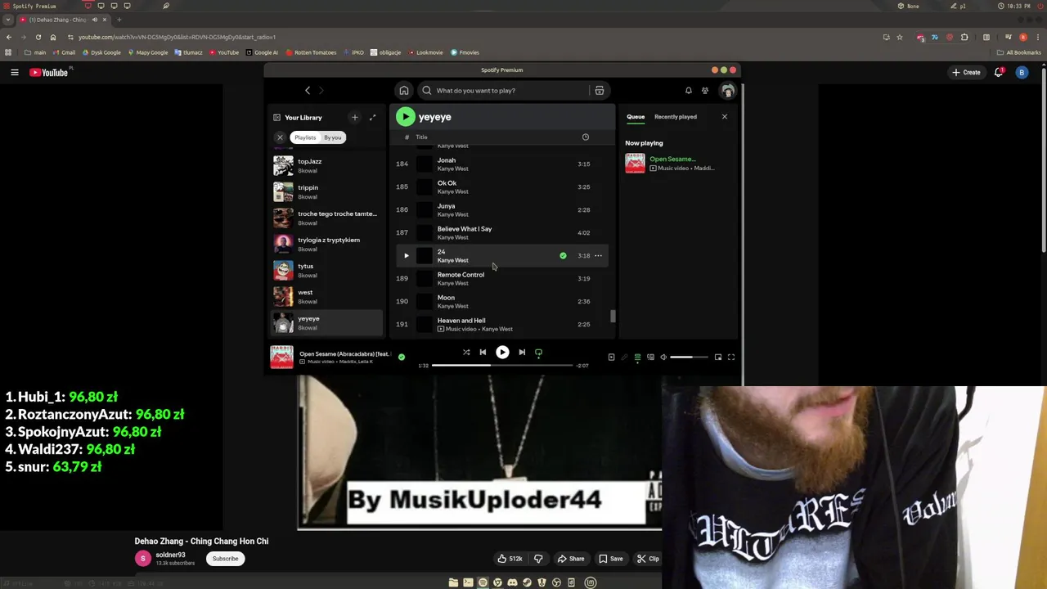Open Spotify profile avatar menu

pyautogui.click(x=727, y=91)
